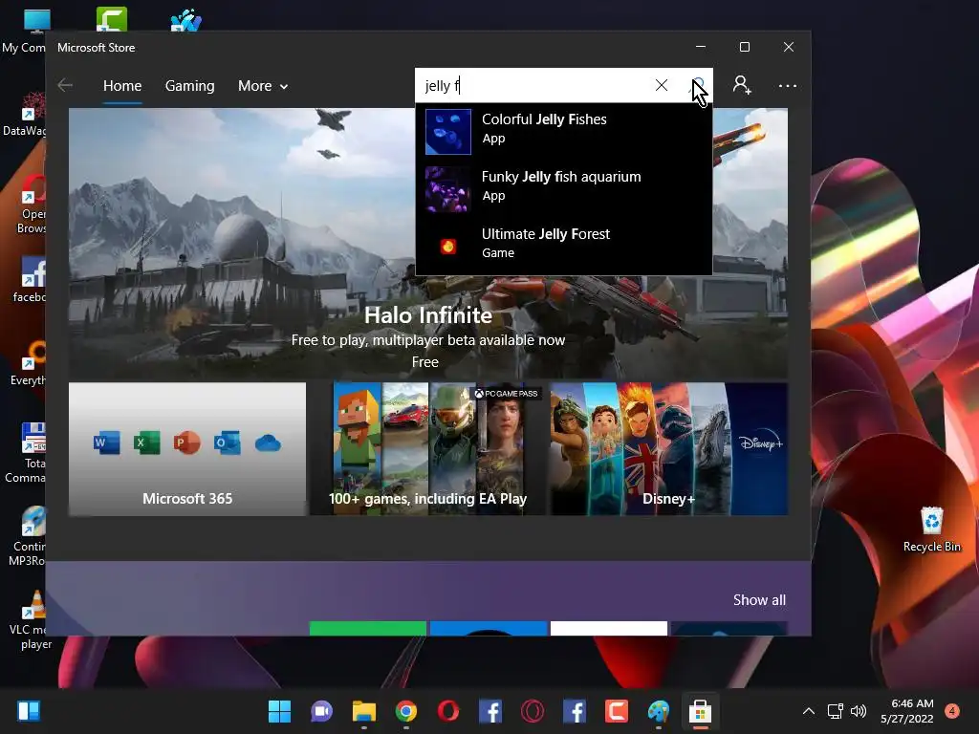Open Google Chrome from the taskbar
This screenshot has width=979, height=734.
(405, 711)
